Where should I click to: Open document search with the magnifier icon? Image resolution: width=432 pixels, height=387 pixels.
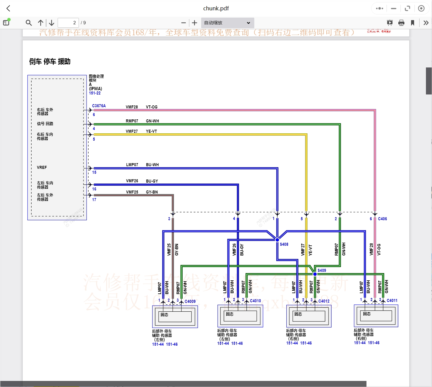29,22
